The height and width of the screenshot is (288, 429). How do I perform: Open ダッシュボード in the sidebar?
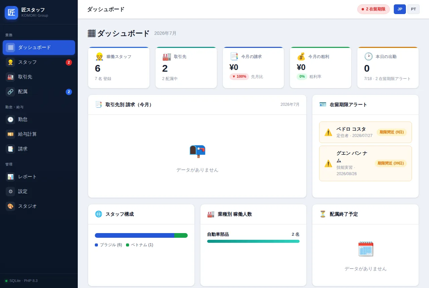pos(39,48)
